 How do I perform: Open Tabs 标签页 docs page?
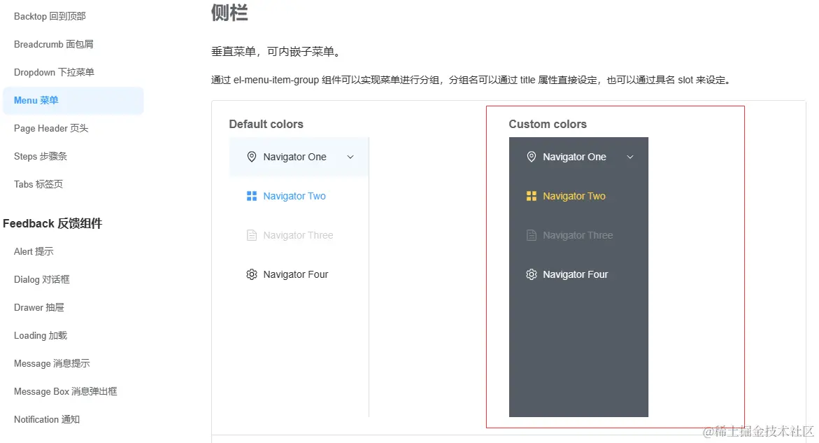point(38,185)
